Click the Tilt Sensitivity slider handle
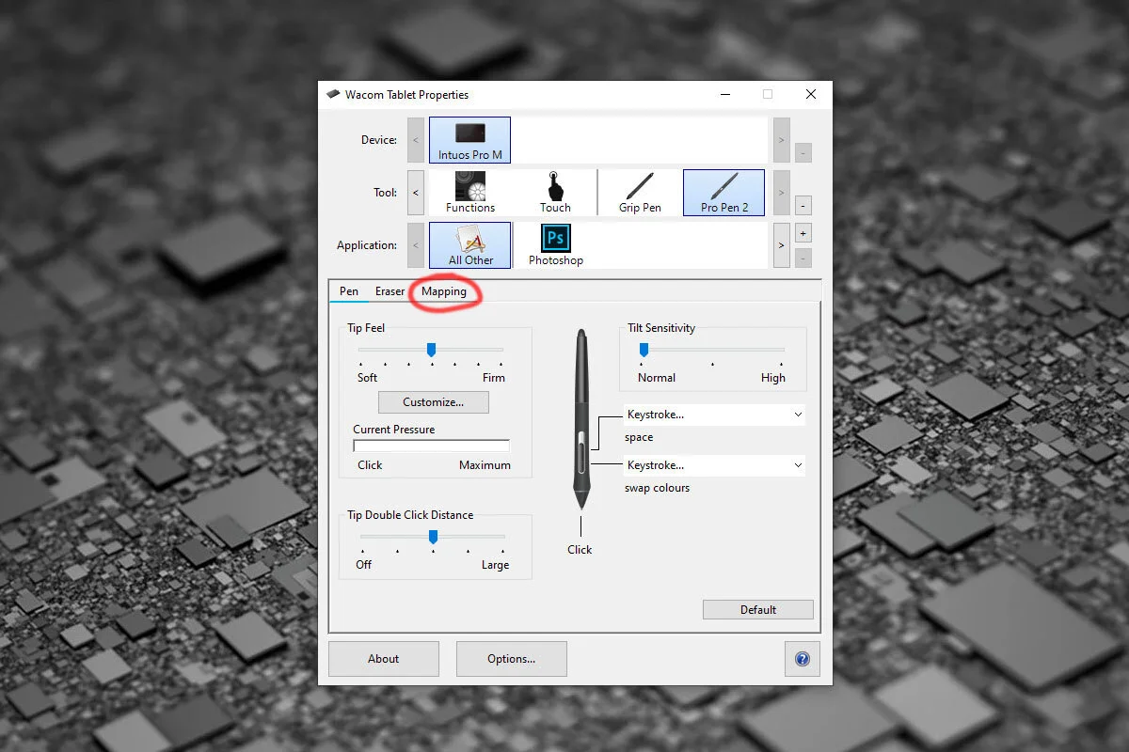The image size is (1129, 752). pos(644,350)
